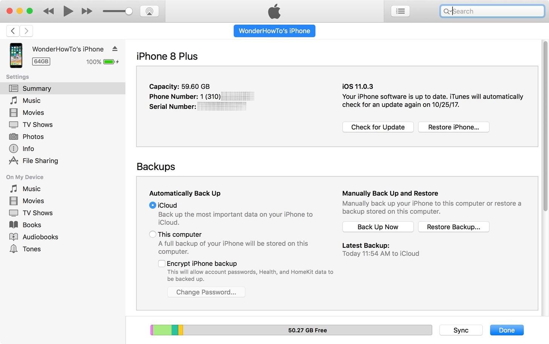Switch to the Summary section
The height and width of the screenshot is (344, 549).
[x=37, y=88]
